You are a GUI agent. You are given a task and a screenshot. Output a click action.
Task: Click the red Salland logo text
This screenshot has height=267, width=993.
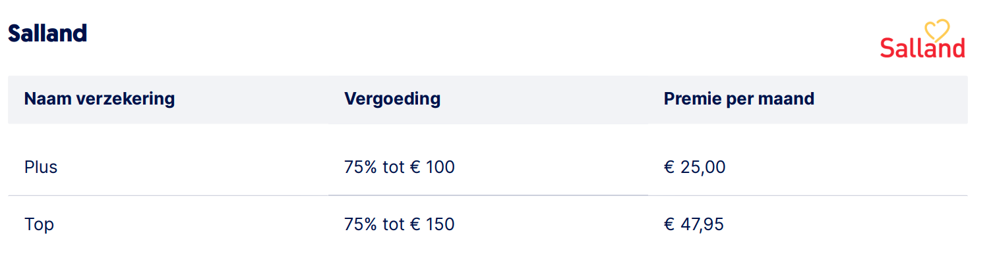pos(922,49)
